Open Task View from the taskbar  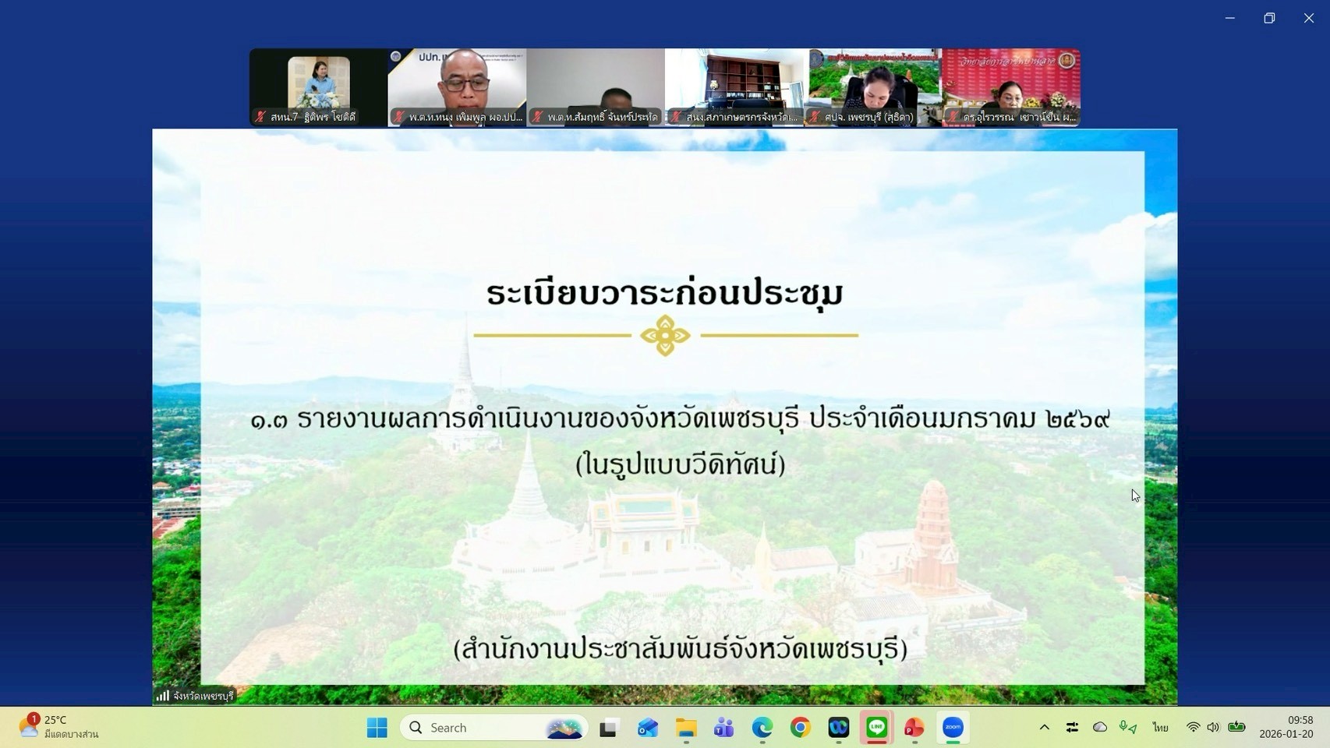[608, 728]
